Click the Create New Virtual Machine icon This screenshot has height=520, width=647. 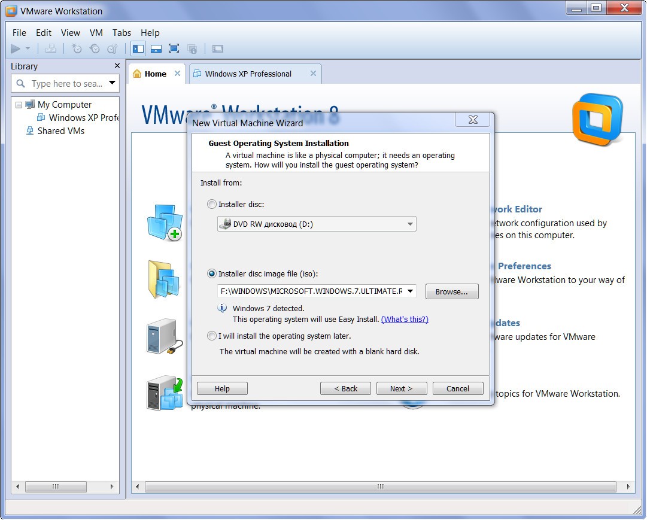tap(165, 223)
